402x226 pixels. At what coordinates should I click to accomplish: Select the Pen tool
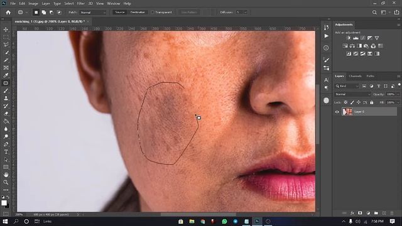coord(6,144)
